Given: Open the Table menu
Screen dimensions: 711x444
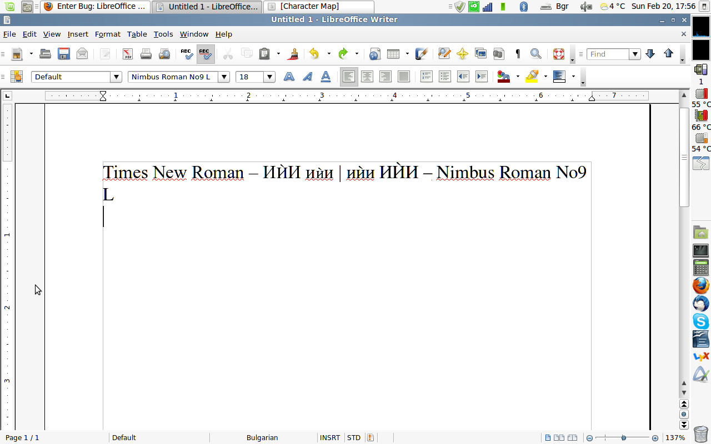Looking at the screenshot, I should 137,34.
